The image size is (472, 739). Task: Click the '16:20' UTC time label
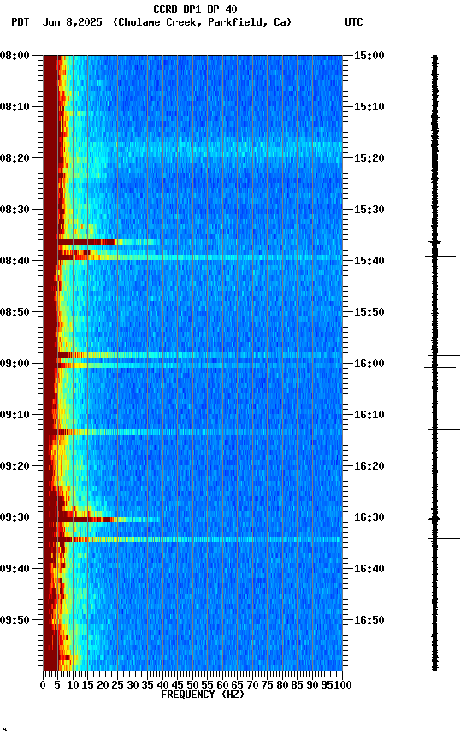click(369, 466)
